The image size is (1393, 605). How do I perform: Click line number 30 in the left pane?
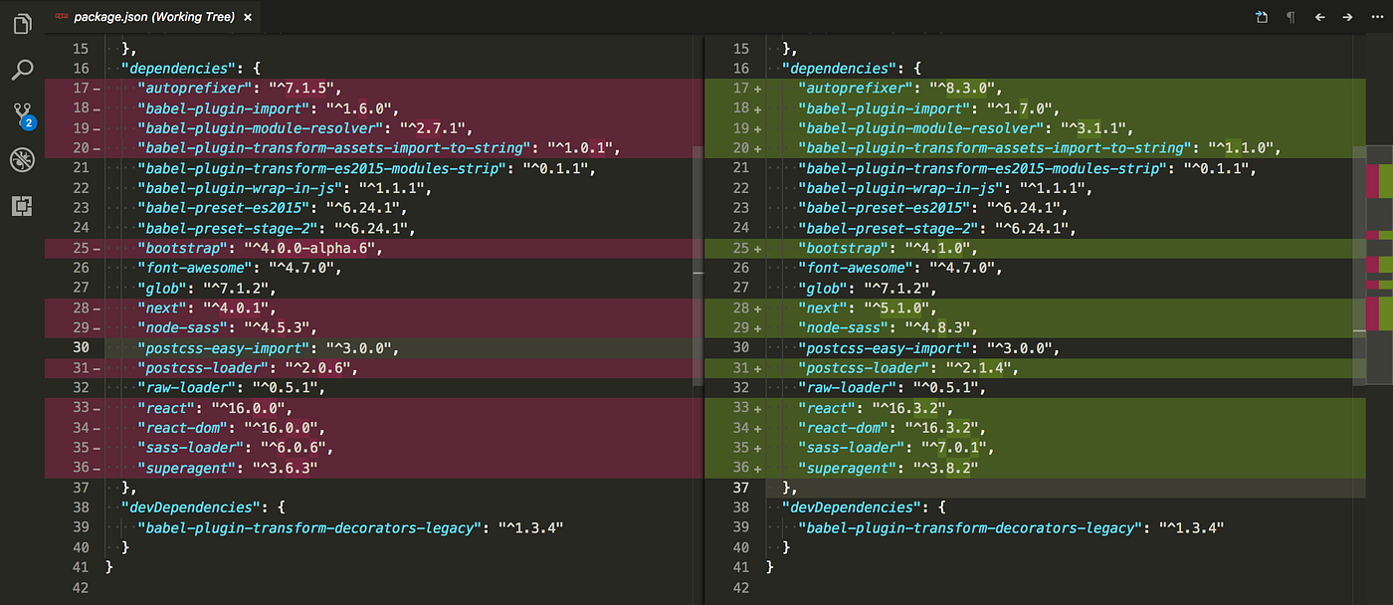click(80, 347)
